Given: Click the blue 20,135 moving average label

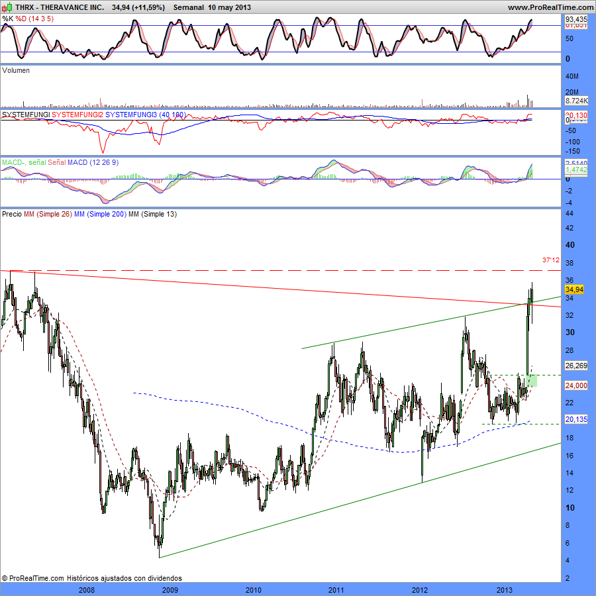Looking at the screenshot, I should pos(576,419).
